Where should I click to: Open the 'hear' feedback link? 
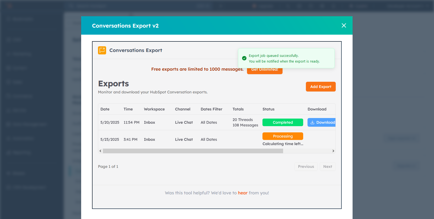pyautogui.click(x=243, y=193)
